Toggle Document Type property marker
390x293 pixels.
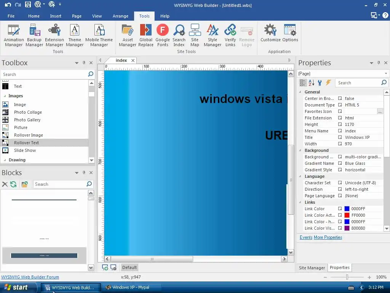tap(340, 105)
